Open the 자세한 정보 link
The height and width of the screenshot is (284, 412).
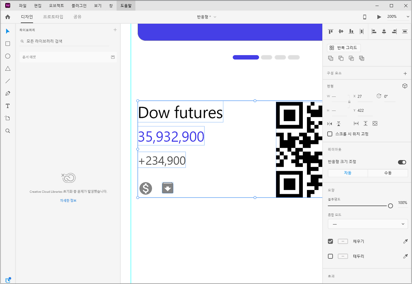68,200
